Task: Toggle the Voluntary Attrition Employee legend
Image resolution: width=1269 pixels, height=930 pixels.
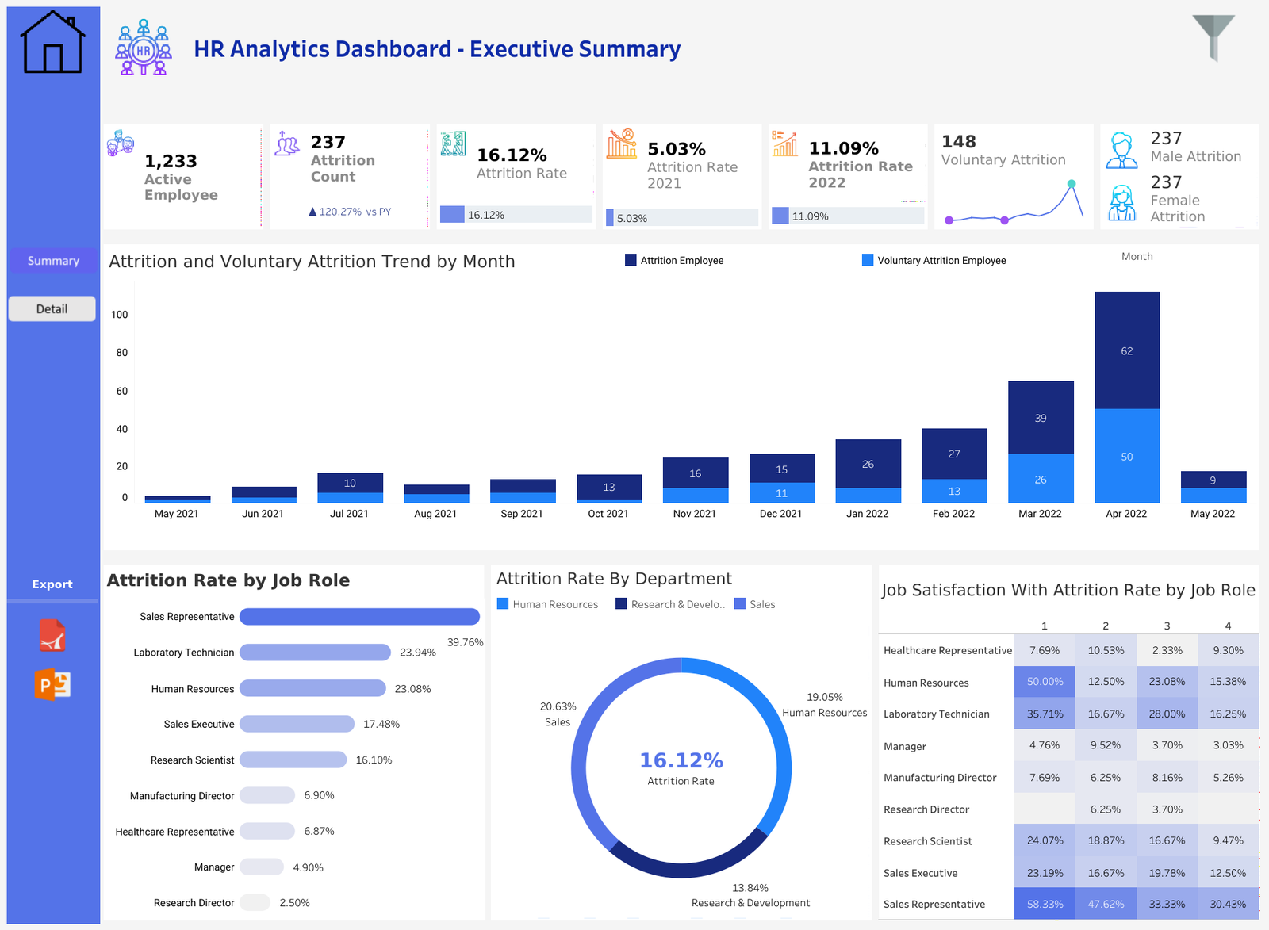Action: pyautogui.click(x=933, y=260)
